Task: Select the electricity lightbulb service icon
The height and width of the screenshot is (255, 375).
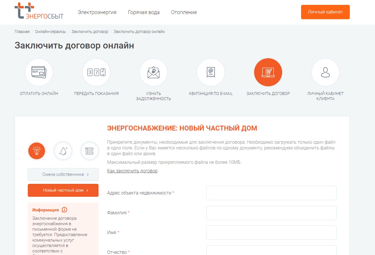Action: point(37,151)
